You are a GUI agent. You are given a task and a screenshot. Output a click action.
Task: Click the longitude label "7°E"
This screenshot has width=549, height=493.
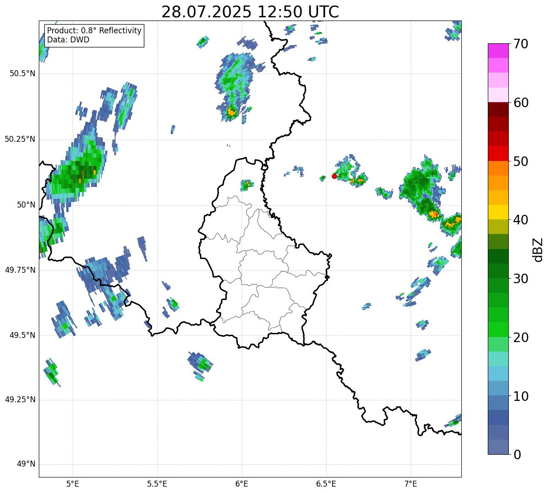point(411,484)
